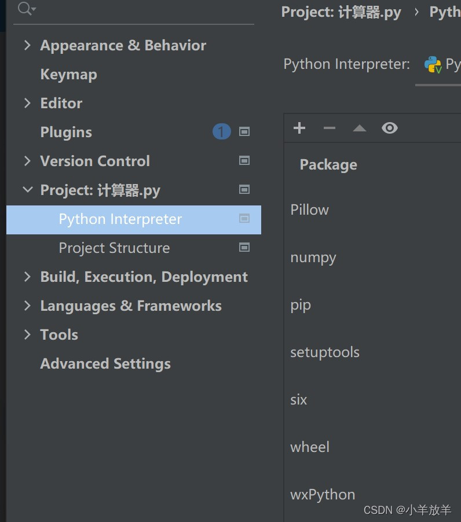
Task: Open the Keymap settings page
Action: tap(68, 75)
